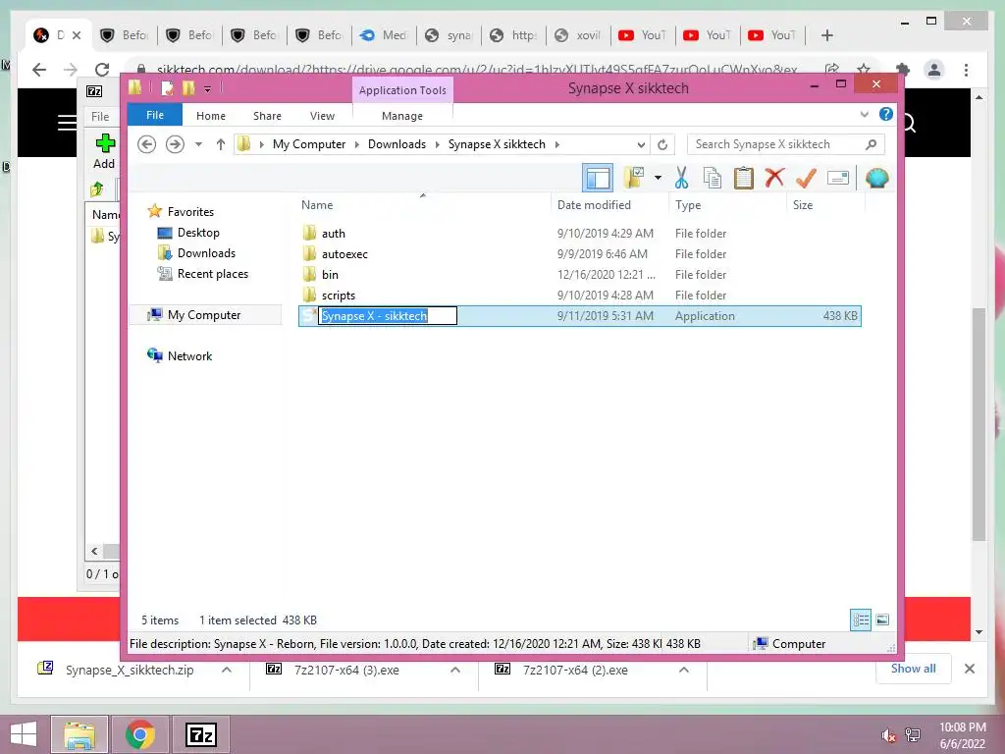Click the Application Tools contextual tab
This screenshot has width=1005, height=754.
point(402,90)
